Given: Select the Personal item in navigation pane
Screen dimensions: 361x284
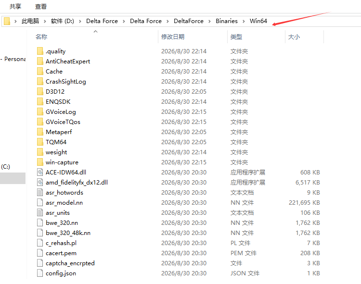Looking at the screenshot, I should click(14, 59).
